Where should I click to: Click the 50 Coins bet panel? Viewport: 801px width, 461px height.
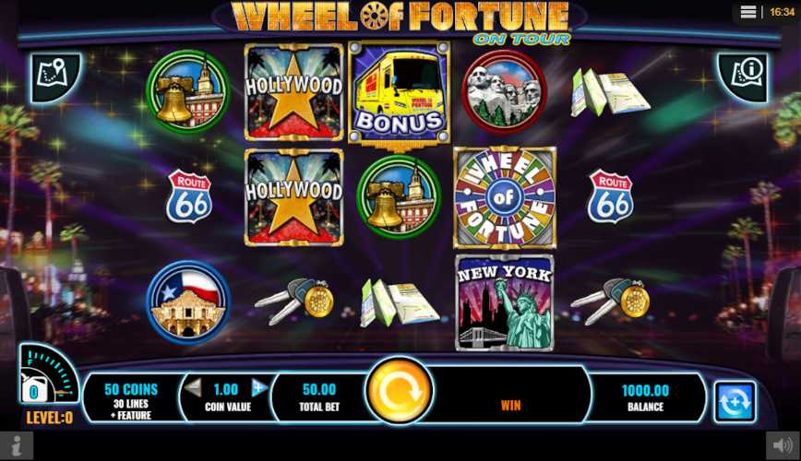(x=131, y=402)
